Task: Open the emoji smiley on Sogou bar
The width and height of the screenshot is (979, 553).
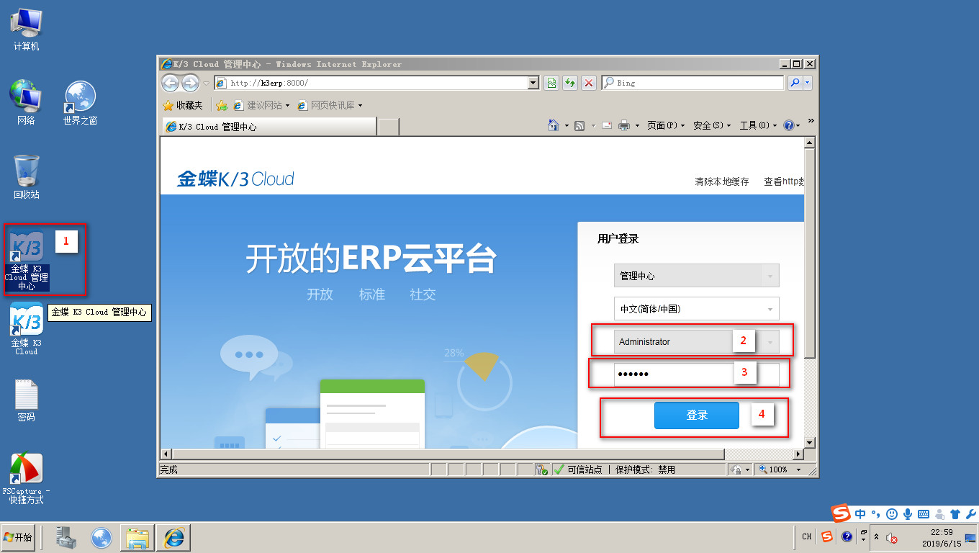Action: [892, 514]
